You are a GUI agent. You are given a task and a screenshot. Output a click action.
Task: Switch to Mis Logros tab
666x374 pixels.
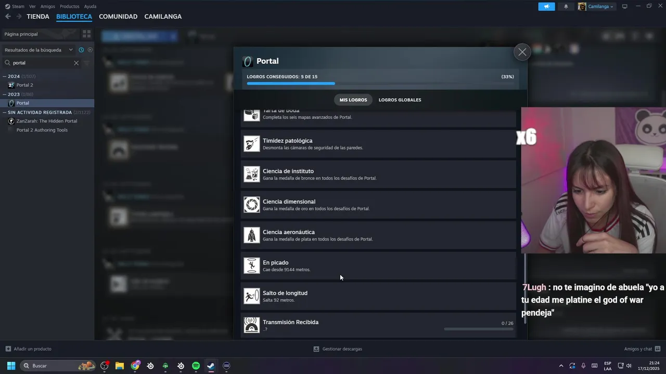[x=353, y=100]
